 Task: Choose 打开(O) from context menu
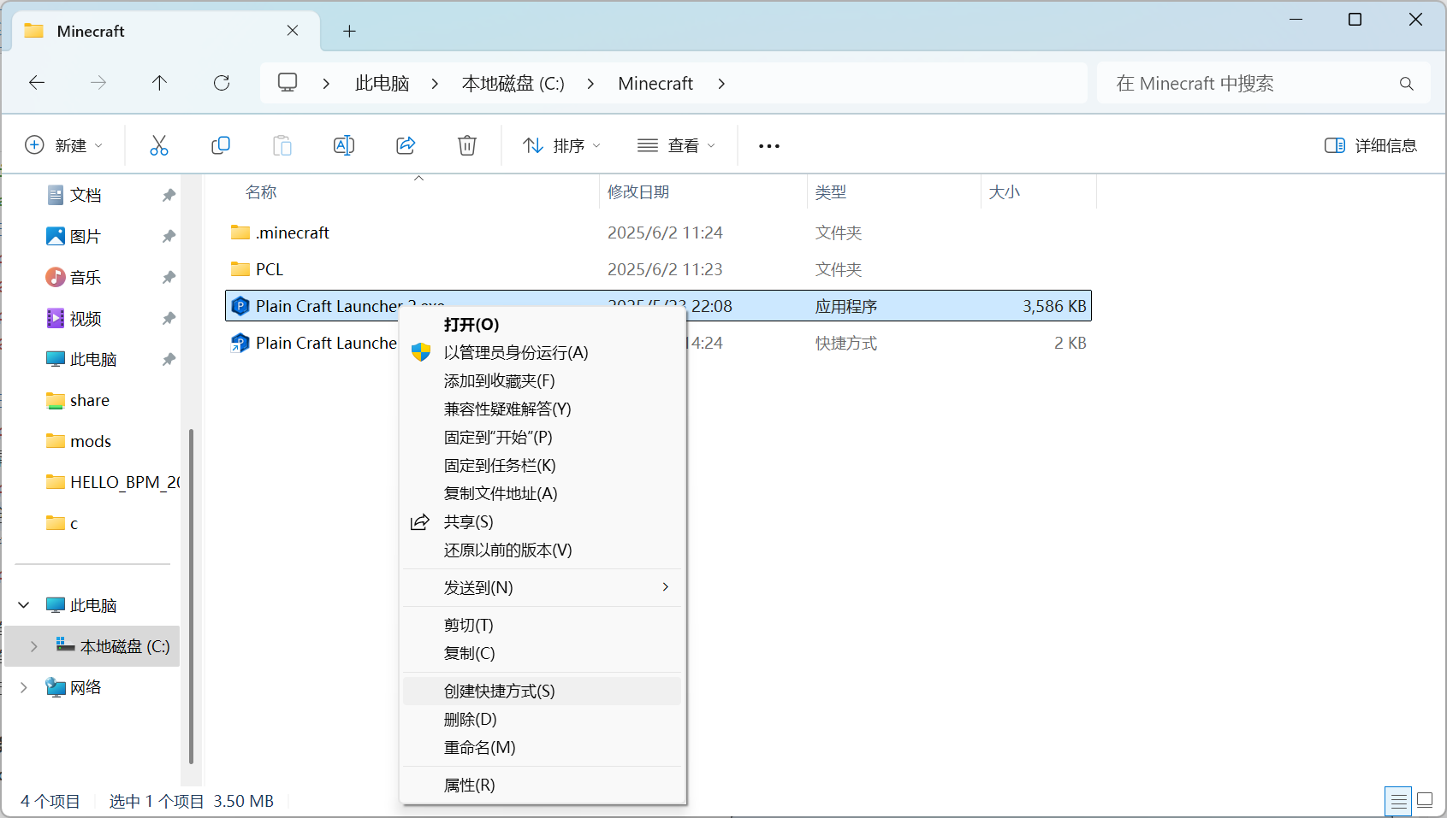coord(543,325)
